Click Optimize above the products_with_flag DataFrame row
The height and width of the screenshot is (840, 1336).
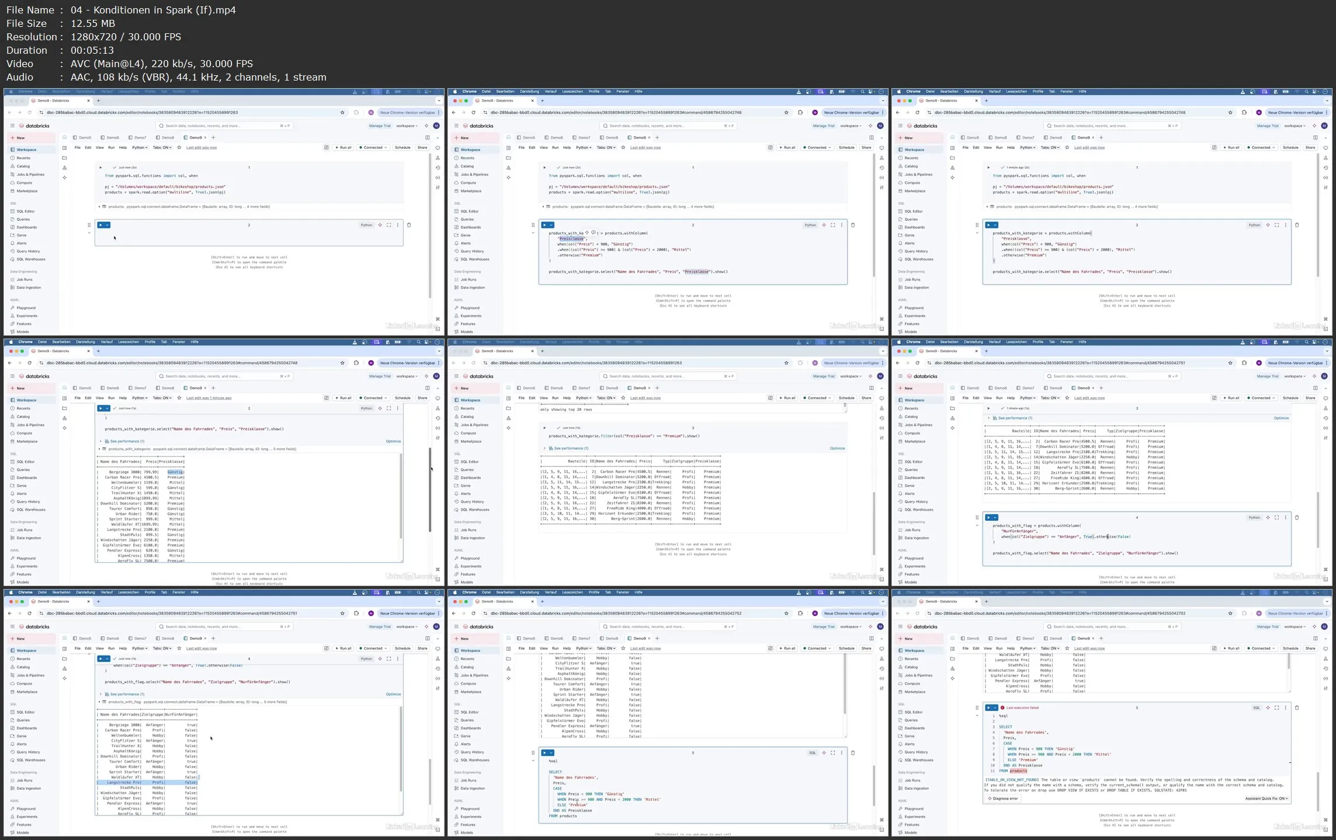[x=393, y=694]
